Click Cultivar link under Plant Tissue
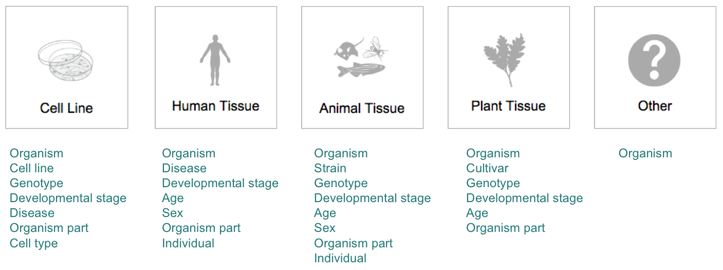The width and height of the screenshot is (723, 270). pyautogui.click(x=487, y=168)
